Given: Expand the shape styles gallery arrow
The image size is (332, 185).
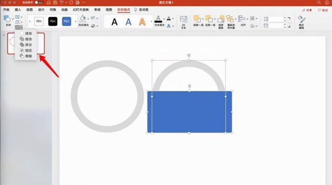Looking at the screenshot, I should click(x=76, y=21).
